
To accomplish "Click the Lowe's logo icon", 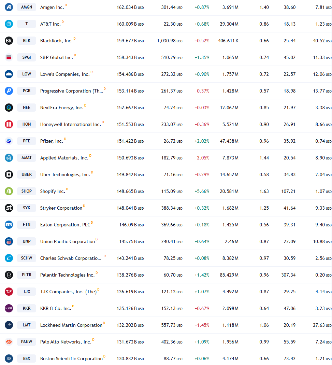I will (9, 74).
